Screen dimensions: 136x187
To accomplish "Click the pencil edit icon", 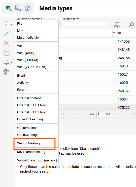I will pyautogui.click(x=6, y=34).
